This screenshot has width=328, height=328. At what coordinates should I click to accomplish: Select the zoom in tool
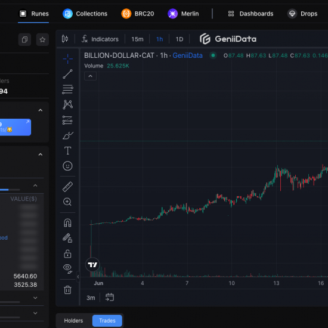[67, 202]
